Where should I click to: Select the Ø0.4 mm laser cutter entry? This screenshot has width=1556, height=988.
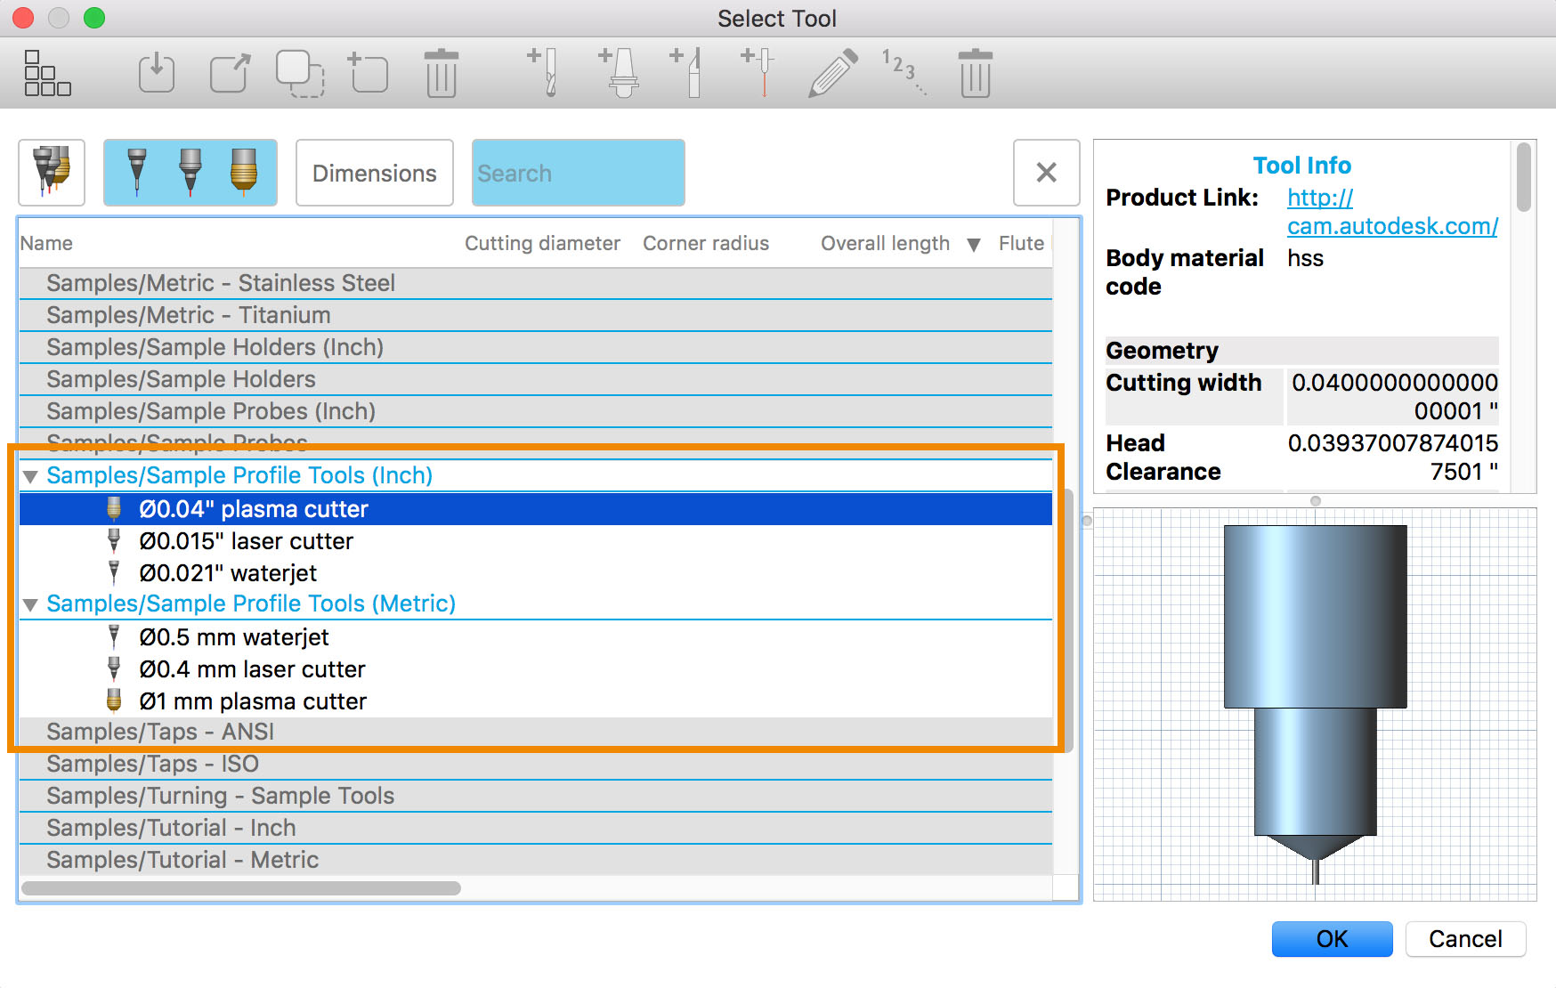(x=252, y=669)
